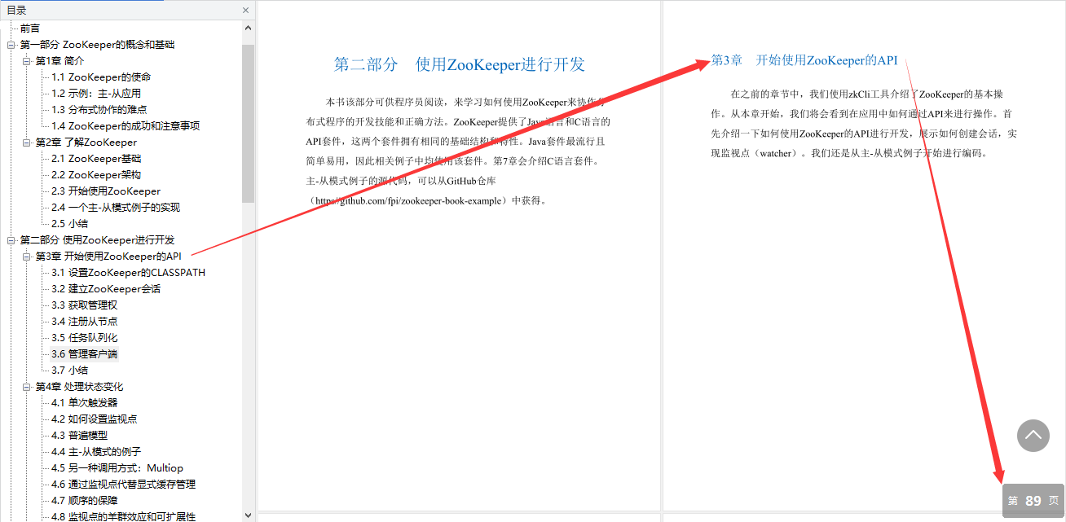
Task: Go to 4.1 单次触发器
Action: point(84,403)
